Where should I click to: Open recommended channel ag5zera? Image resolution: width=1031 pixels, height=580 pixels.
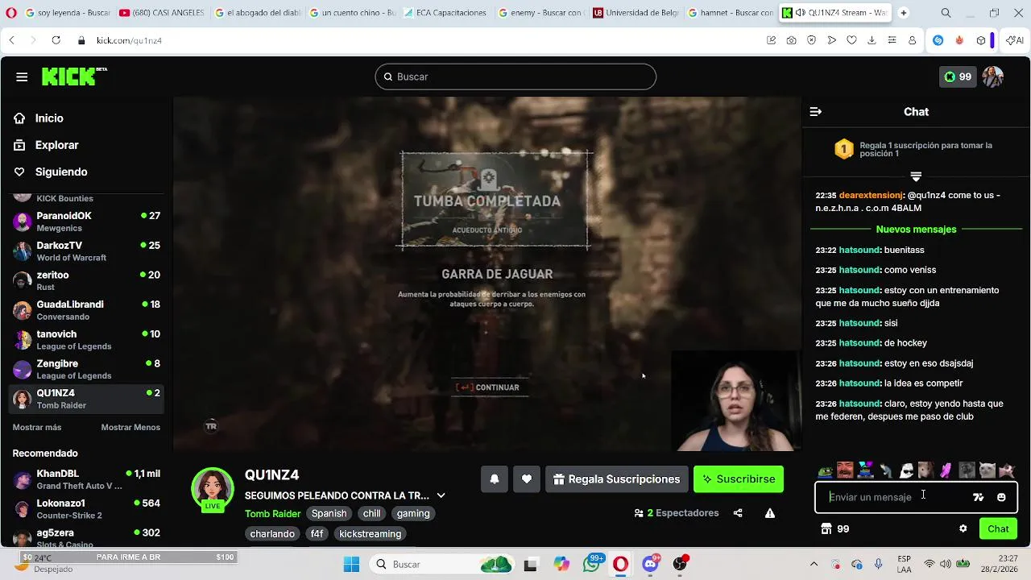[x=87, y=538]
